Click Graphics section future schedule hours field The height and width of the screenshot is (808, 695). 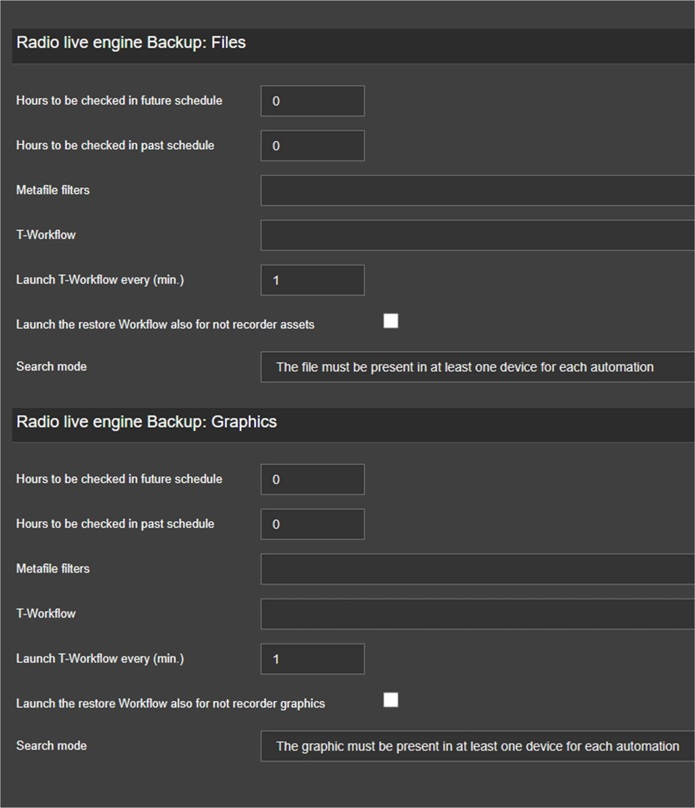[x=312, y=479]
